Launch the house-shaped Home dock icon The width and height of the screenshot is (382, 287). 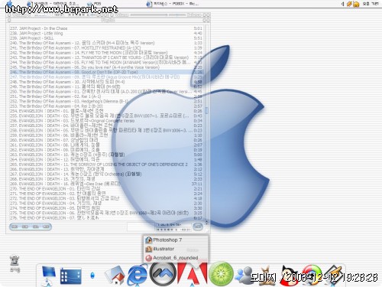pos(115,276)
